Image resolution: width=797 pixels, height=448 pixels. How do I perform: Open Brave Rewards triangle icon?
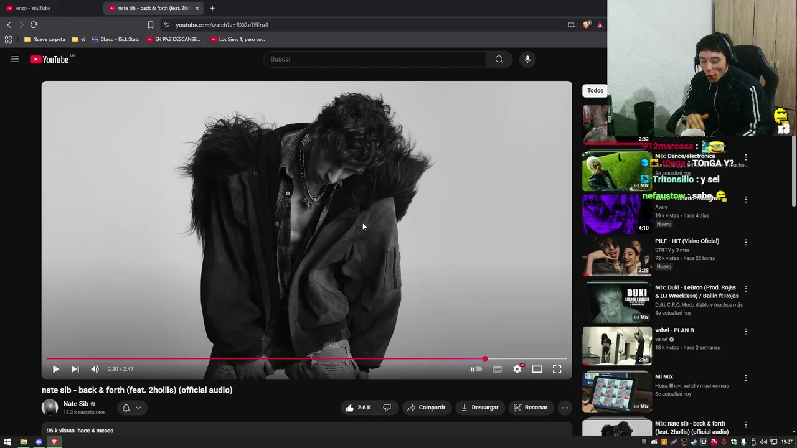(600, 25)
